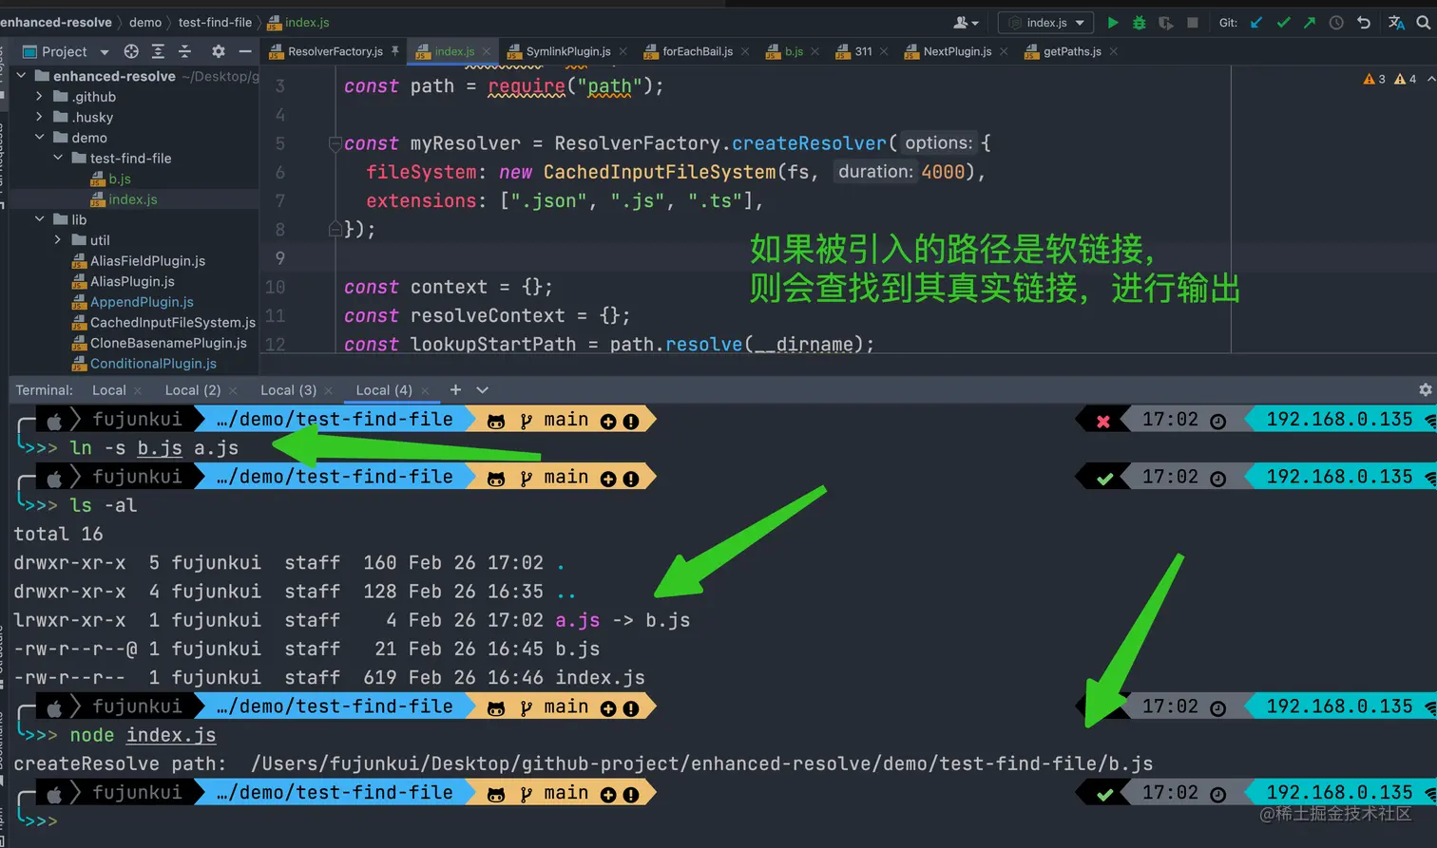The height and width of the screenshot is (848, 1437).
Task: Commit changes using the Git checkmark
Action: (1283, 23)
